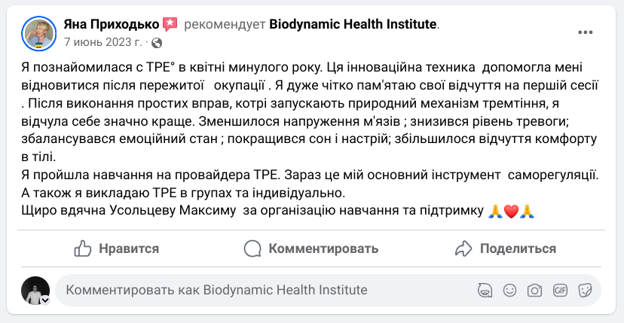Click the Нравится button

coord(116,248)
